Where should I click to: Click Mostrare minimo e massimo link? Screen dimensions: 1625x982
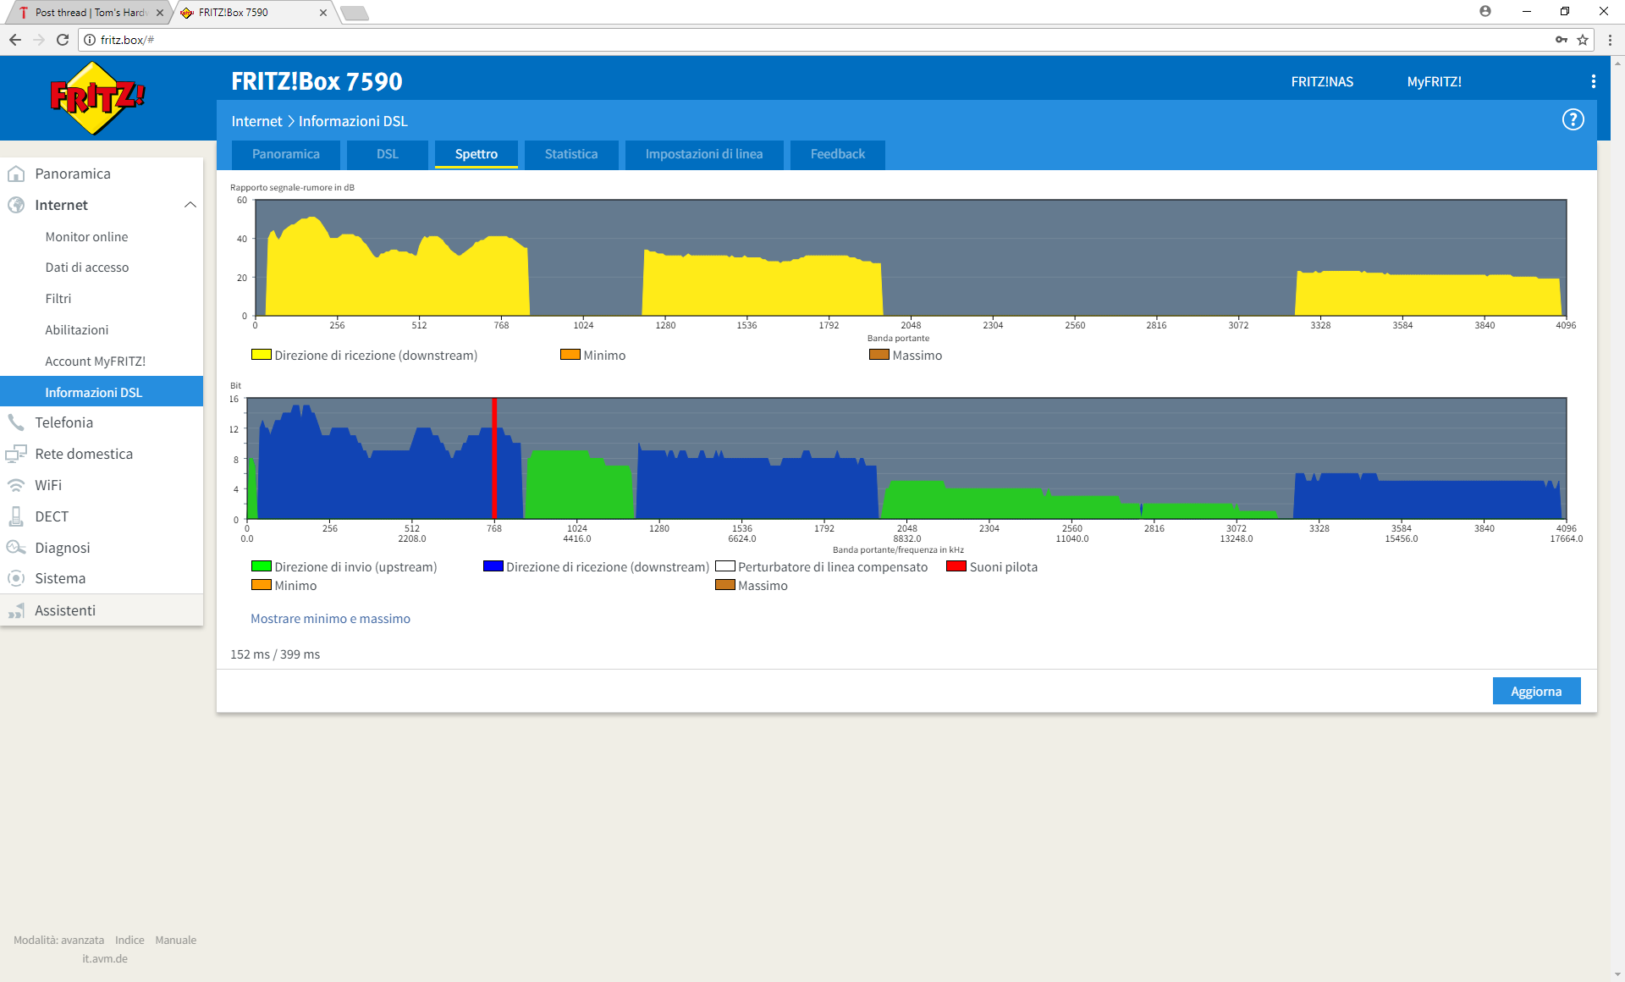(x=330, y=619)
